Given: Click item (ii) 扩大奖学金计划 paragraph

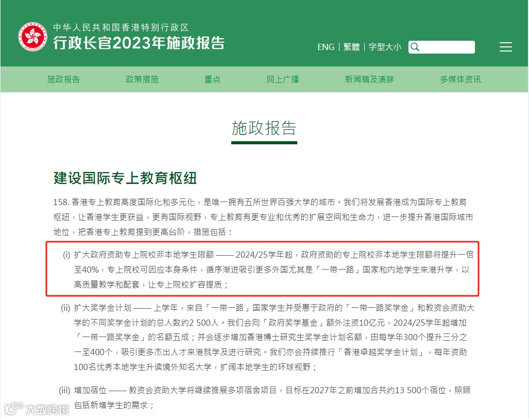Looking at the screenshot, I should click(x=267, y=337).
